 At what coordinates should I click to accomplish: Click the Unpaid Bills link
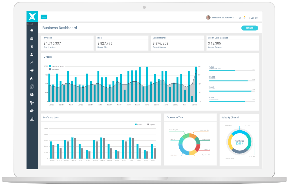(x=103, y=47)
